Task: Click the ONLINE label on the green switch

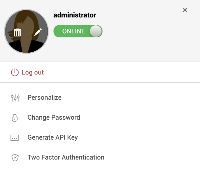Action: [x=73, y=31]
